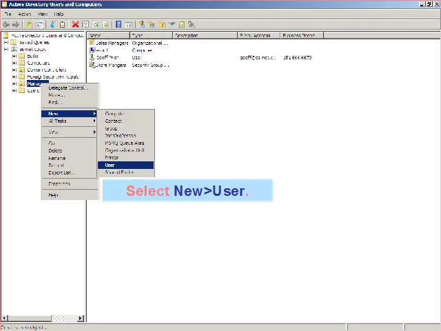Expand the Builtin folder node

(x=14, y=56)
